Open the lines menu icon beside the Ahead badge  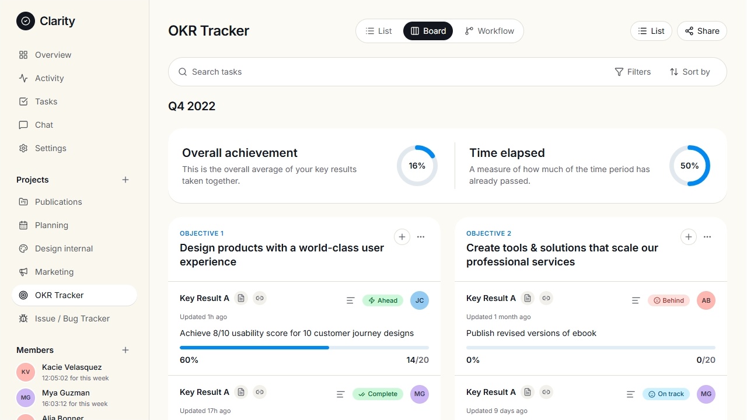(351, 300)
